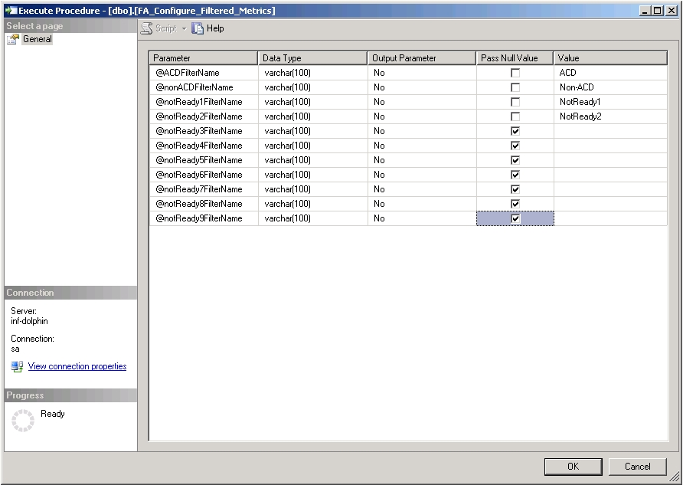
Task: Click the Ready status text
Action: pos(53,414)
